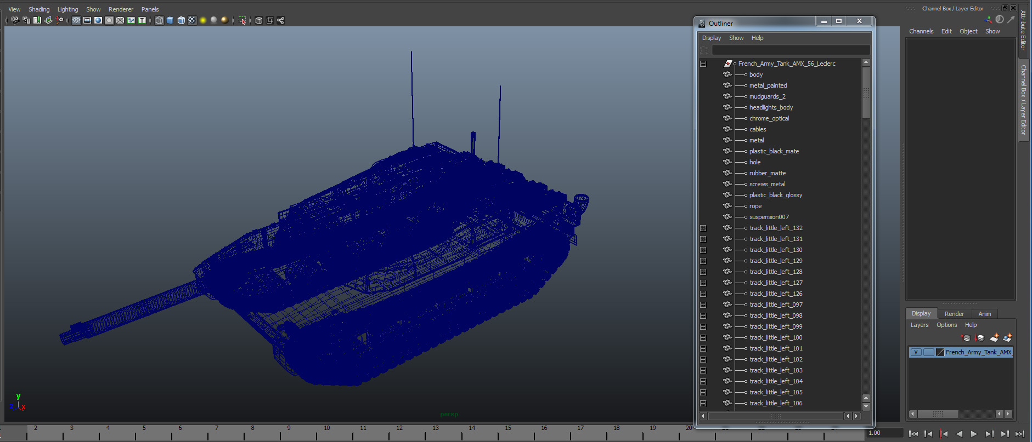This screenshot has width=1032, height=442.
Task: Click X-Ray Active Components icon
Action: [270, 20]
